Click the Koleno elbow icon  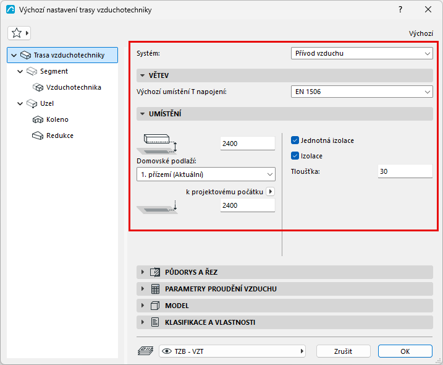click(38, 119)
